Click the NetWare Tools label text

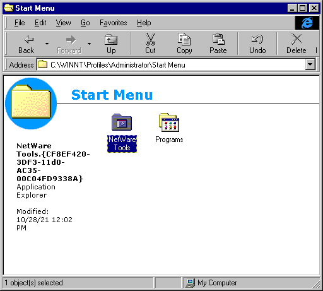tap(122, 144)
